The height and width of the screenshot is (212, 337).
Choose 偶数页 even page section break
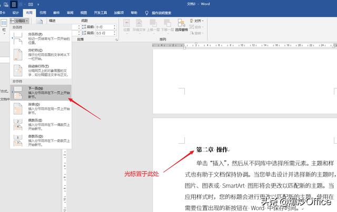(39, 124)
